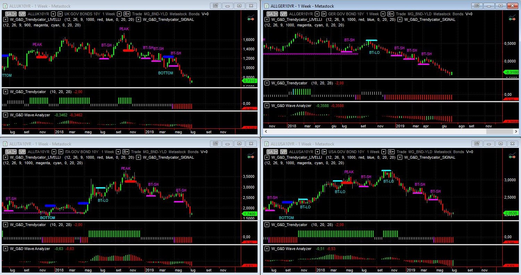Click the 0,7310 price label in ALLUK10YR chart
The width and height of the screenshot is (521, 275).
pos(250,81)
